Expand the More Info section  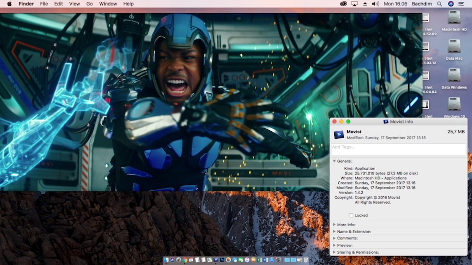pyautogui.click(x=334, y=224)
